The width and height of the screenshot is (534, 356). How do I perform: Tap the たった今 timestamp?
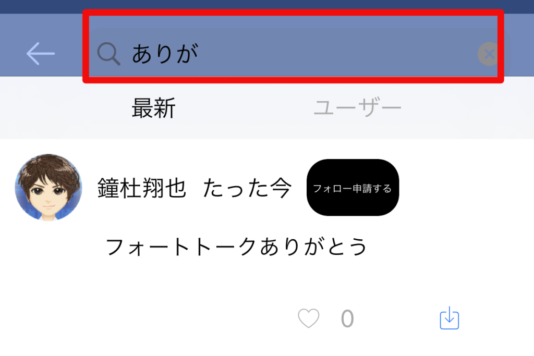point(247,188)
